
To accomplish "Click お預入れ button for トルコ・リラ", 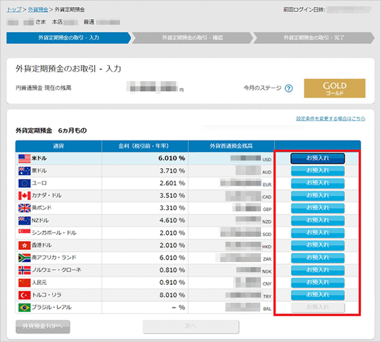I will pyautogui.click(x=317, y=295).
